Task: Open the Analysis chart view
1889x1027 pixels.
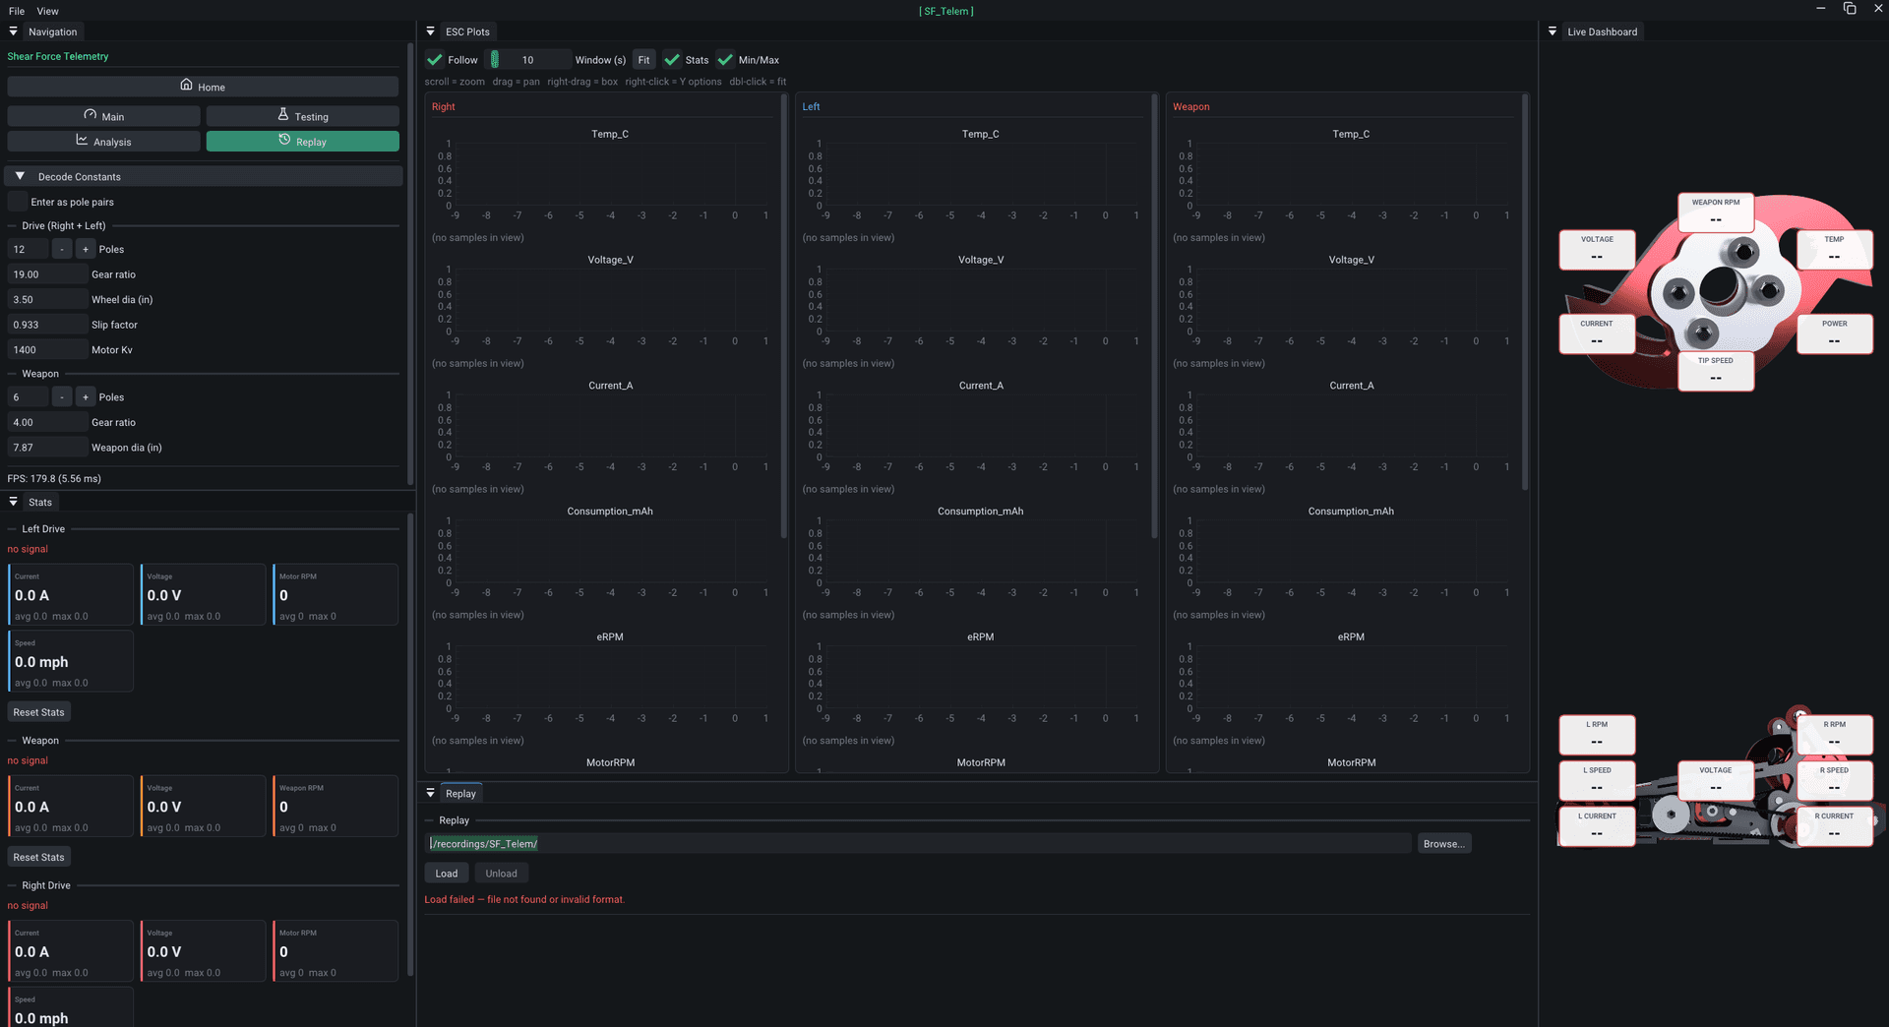Action: 103,142
